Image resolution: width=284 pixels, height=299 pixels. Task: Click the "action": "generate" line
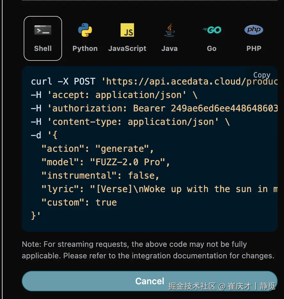point(98,149)
